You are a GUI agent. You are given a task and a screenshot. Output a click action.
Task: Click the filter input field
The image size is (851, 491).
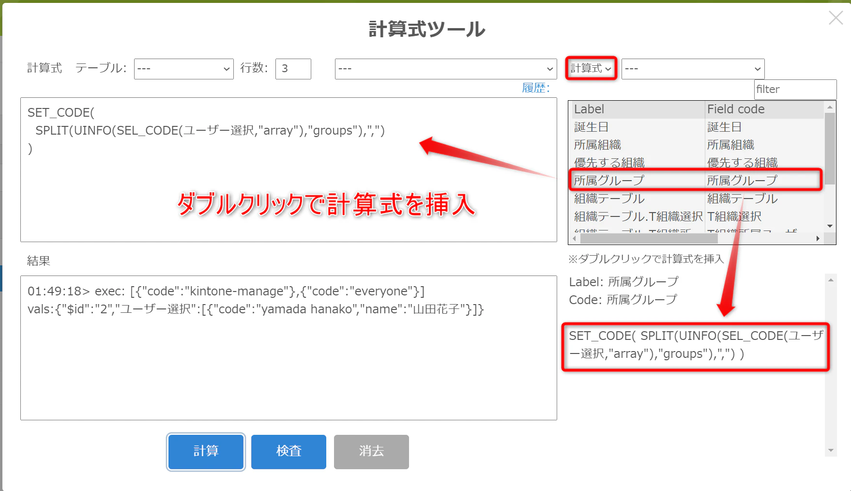(795, 89)
